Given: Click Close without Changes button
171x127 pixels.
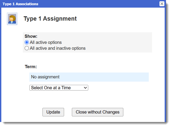Looking at the screenshot, I should [97, 112].
